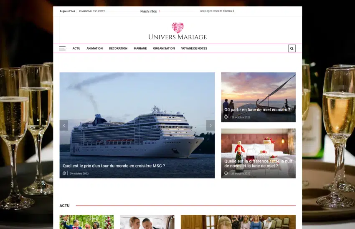Open nuit de noces difference article
355x229 pixels.
click(x=258, y=163)
